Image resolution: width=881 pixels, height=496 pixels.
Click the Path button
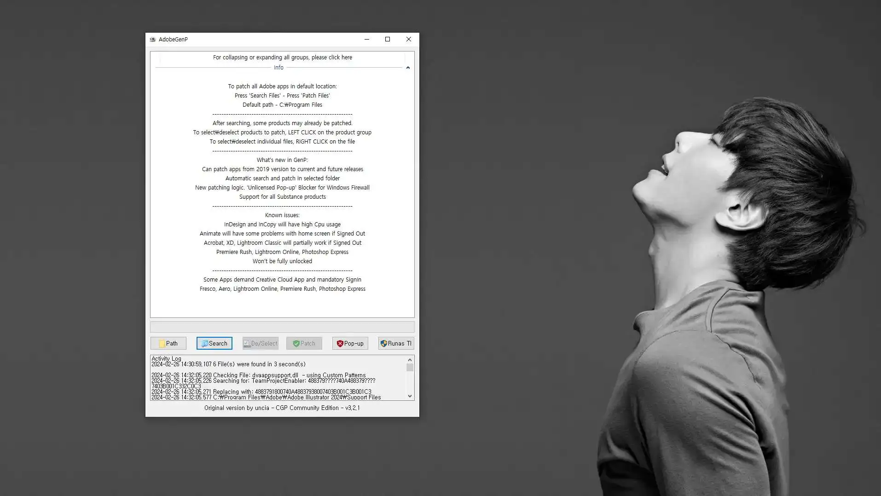168,343
